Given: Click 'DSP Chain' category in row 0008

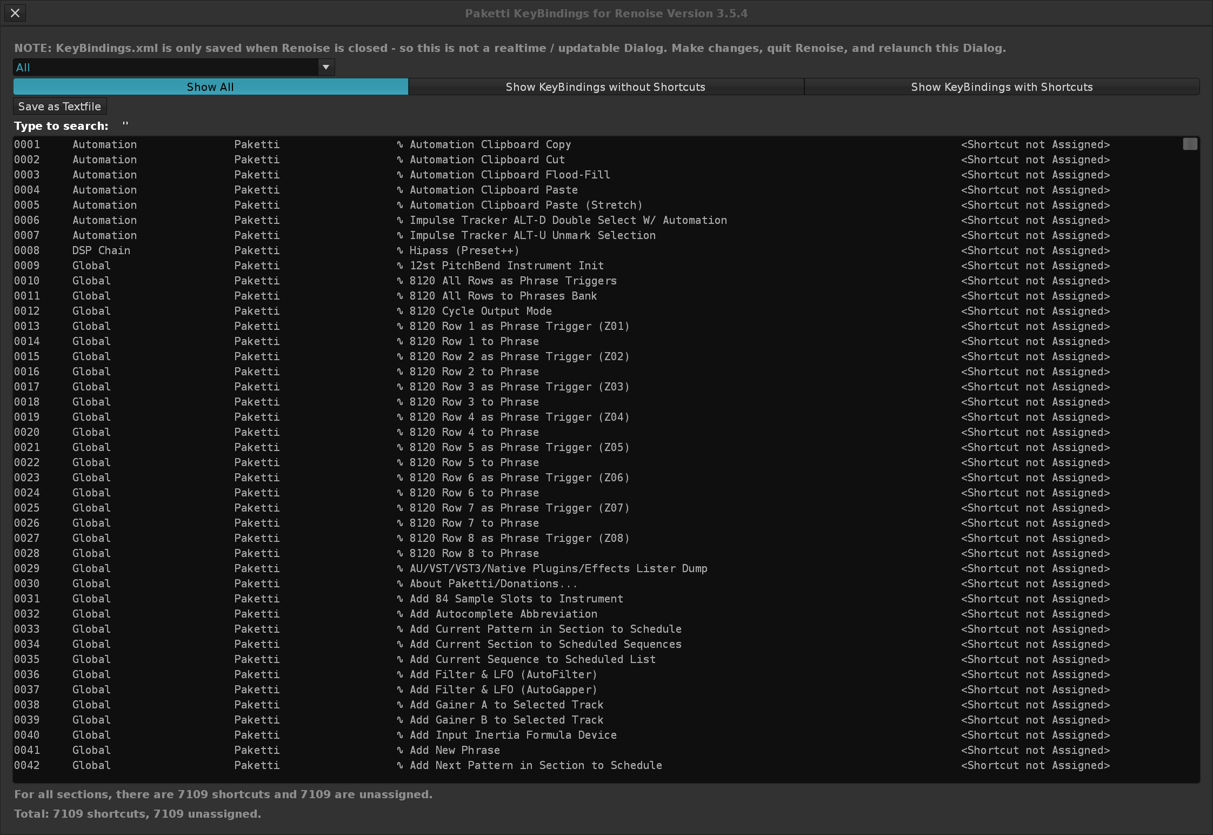Looking at the screenshot, I should pyautogui.click(x=101, y=250).
